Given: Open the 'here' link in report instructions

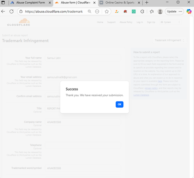Looking at the screenshot, I should tap(160, 81).
